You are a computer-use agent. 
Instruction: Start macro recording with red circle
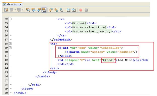tap(81, 10)
